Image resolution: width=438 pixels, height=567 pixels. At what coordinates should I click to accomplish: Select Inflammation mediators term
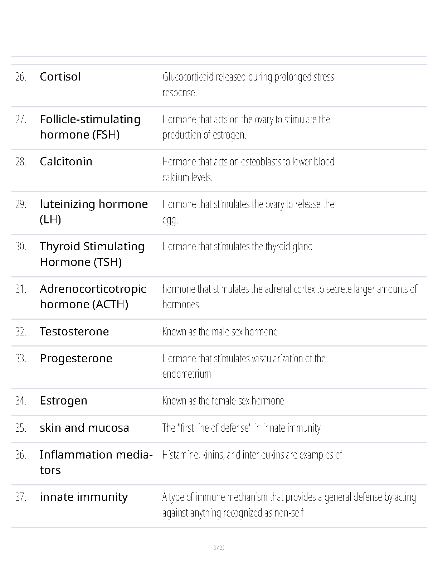tap(96, 462)
